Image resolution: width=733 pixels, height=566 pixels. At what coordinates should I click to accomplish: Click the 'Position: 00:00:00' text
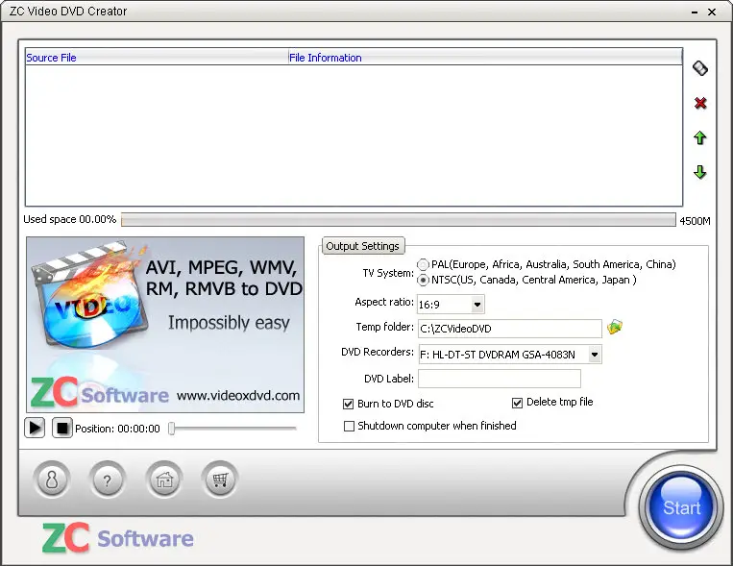tap(117, 429)
